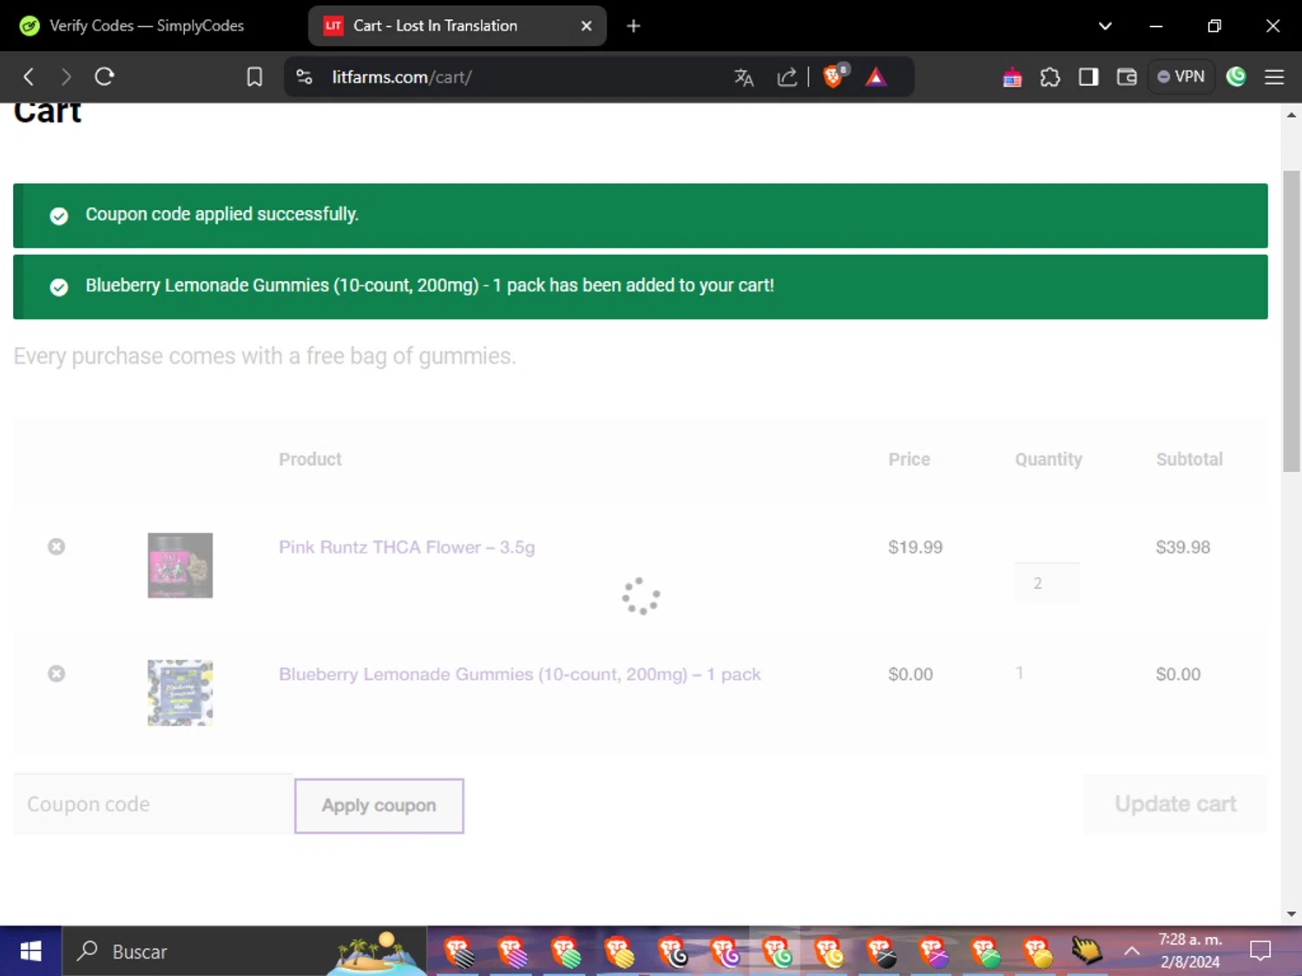Click the 'Coupon code applied successfully.' message

pyautogui.click(x=222, y=214)
